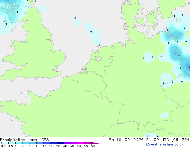Click the 45 mm legend swatch
The image size is (190, 147).
tap(88, 143)
